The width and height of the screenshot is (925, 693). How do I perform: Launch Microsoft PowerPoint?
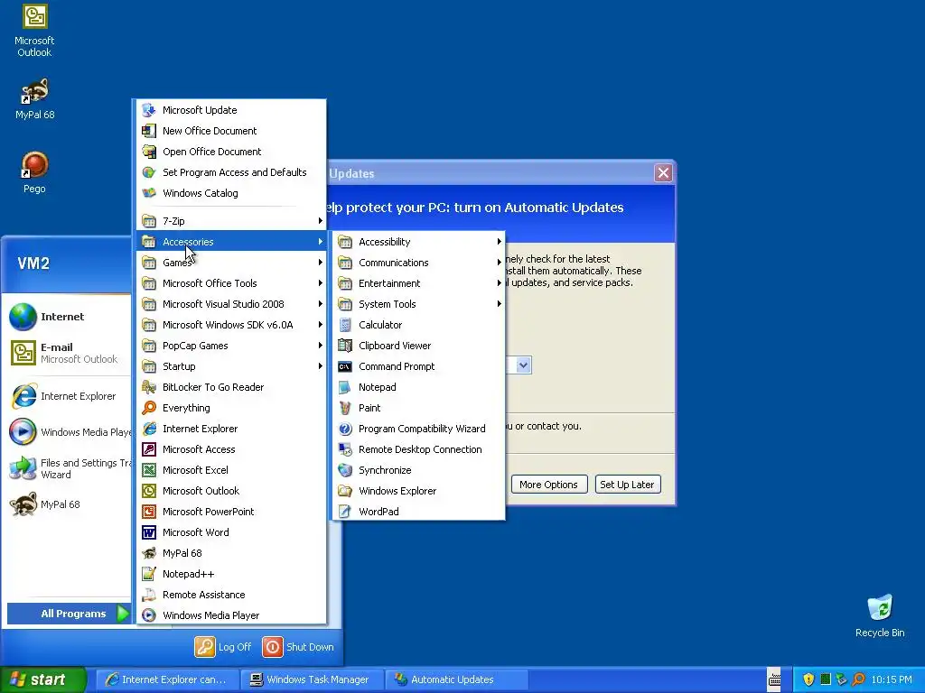pyautogui.click(x=231, y=511)
